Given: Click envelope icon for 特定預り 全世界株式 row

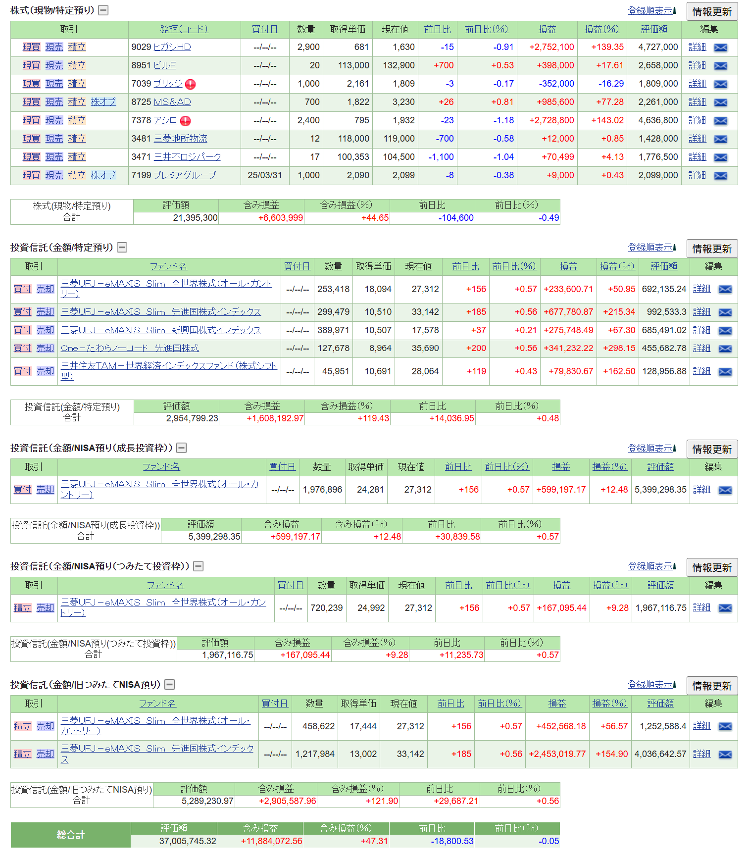Looking at the screenshot, I should [725, 290].
